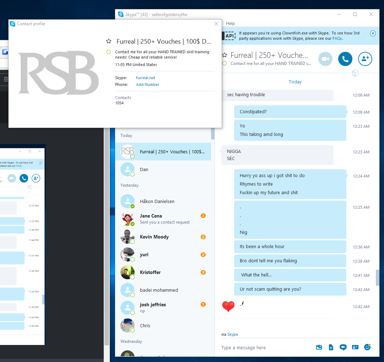Image resolution: width=384 pixels, height=362 pixels.
Task: Open Jane Cena contact request
Action: [x=163, y=219]
